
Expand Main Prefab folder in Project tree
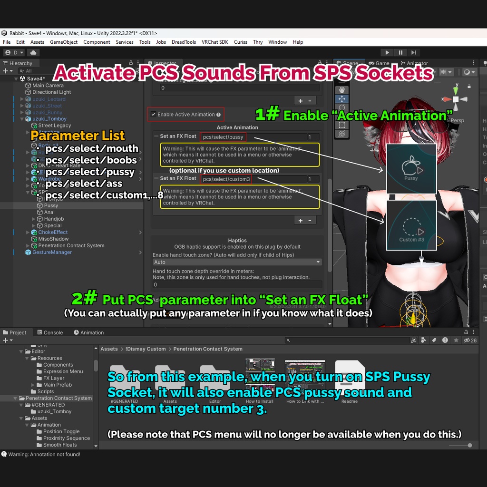(x=33, y=385)
